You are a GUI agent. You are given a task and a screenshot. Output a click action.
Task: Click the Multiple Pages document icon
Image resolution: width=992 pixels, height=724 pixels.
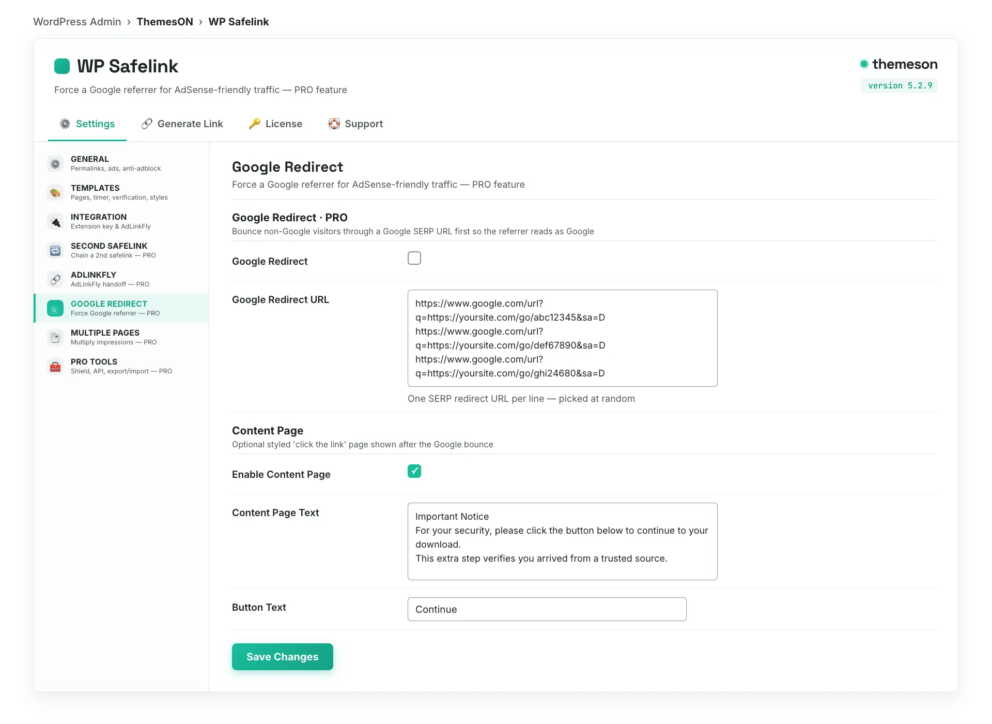point(55,337)
